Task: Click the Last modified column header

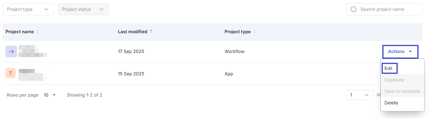Action: [132, 32]
